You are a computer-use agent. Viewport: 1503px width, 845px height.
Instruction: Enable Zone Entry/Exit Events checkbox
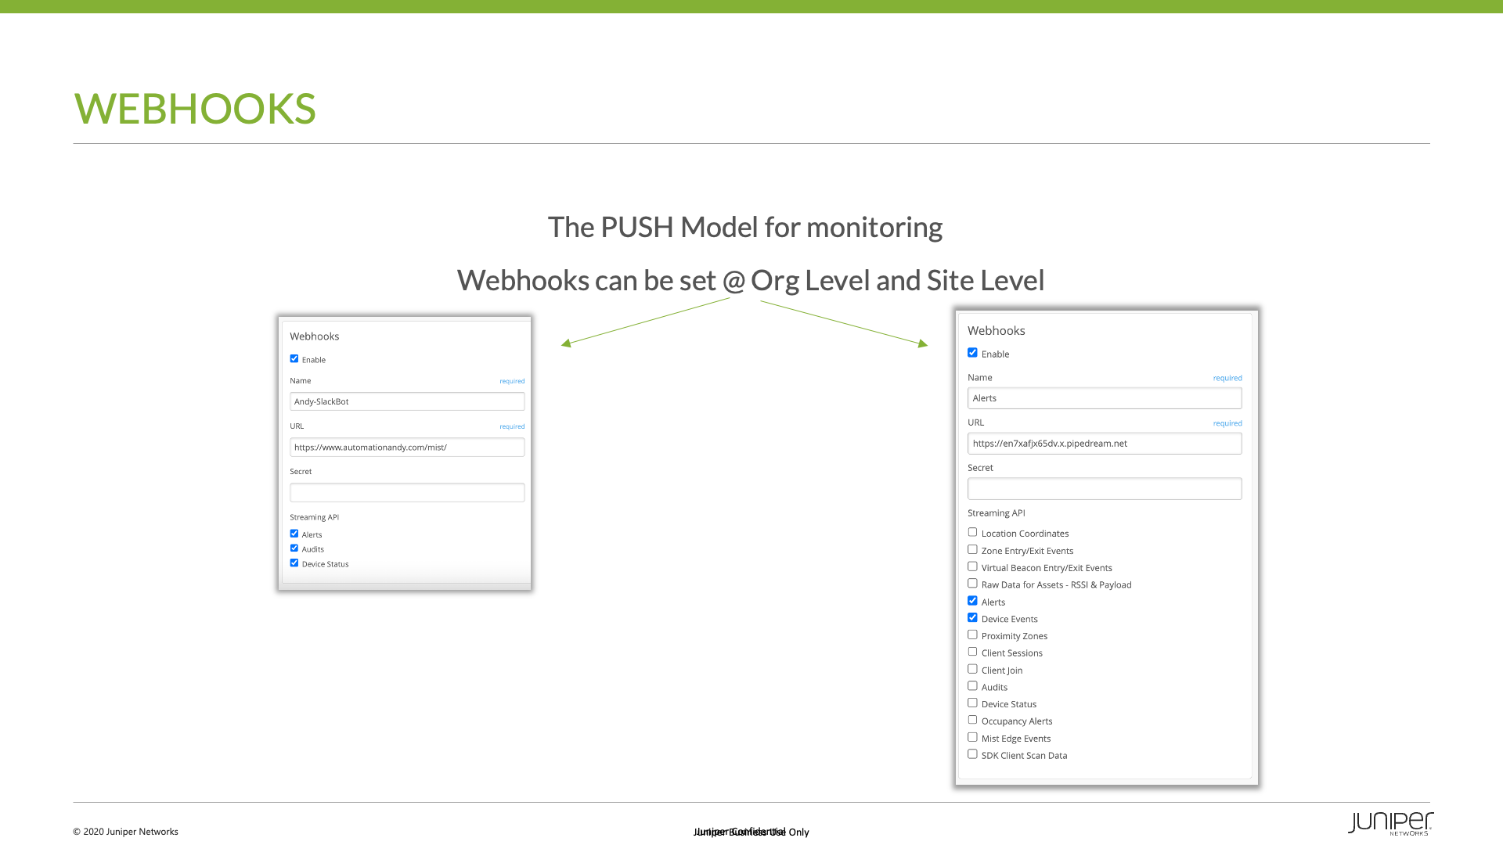click(972, 549)
